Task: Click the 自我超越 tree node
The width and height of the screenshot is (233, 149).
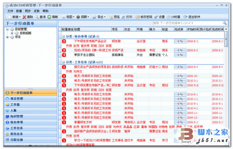Action: pyautogui.click(x=26, y=33)
